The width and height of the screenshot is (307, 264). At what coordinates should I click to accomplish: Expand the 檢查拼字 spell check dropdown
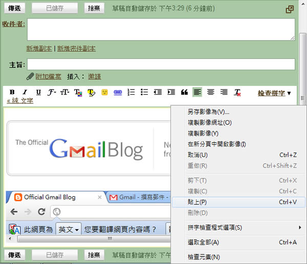click(x=274, y=93)
